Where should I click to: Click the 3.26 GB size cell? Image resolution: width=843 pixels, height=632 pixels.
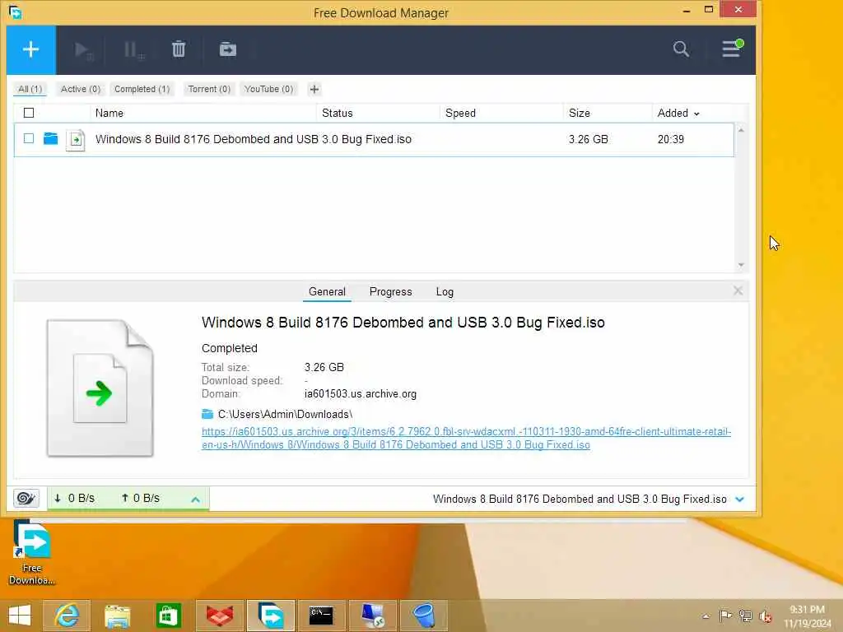click(588, 139)
